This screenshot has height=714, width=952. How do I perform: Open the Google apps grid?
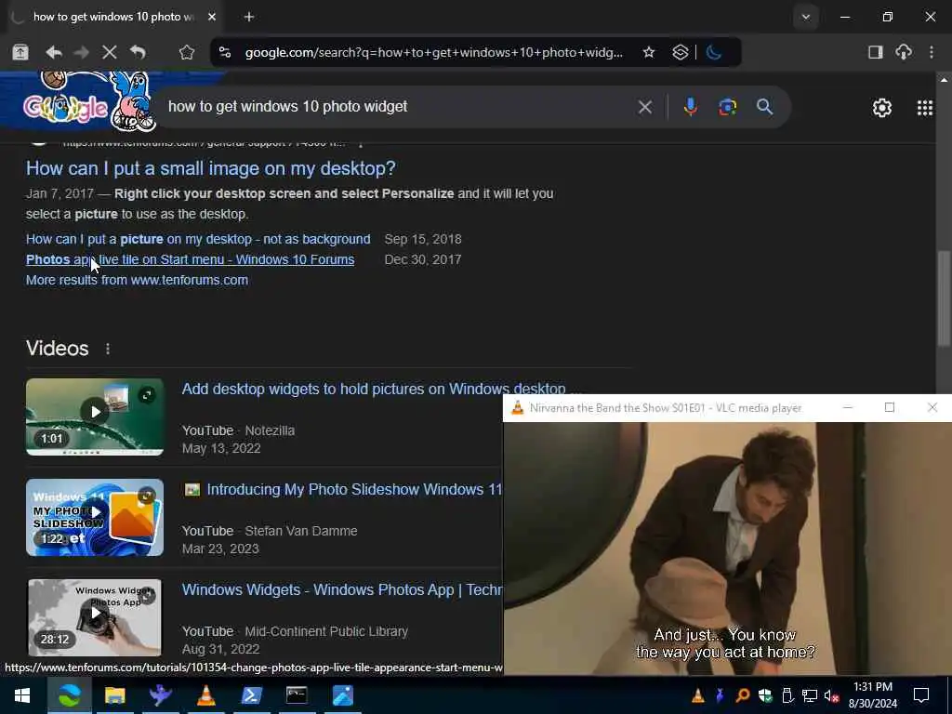pyautogui.click(x=925, y=108)
